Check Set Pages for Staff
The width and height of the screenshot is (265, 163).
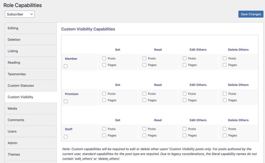pos(105,135)
